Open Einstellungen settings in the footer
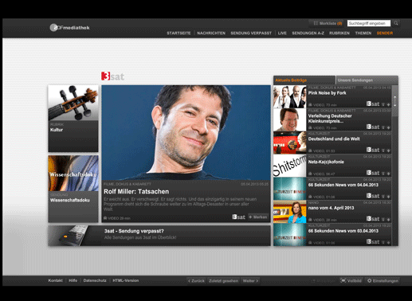Image resolution: width=412 pixels, height=301 pixels. pos(383,281)
